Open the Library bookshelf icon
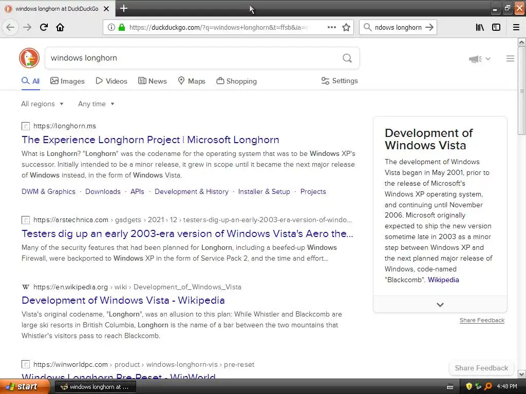 [x=480, y=28]
